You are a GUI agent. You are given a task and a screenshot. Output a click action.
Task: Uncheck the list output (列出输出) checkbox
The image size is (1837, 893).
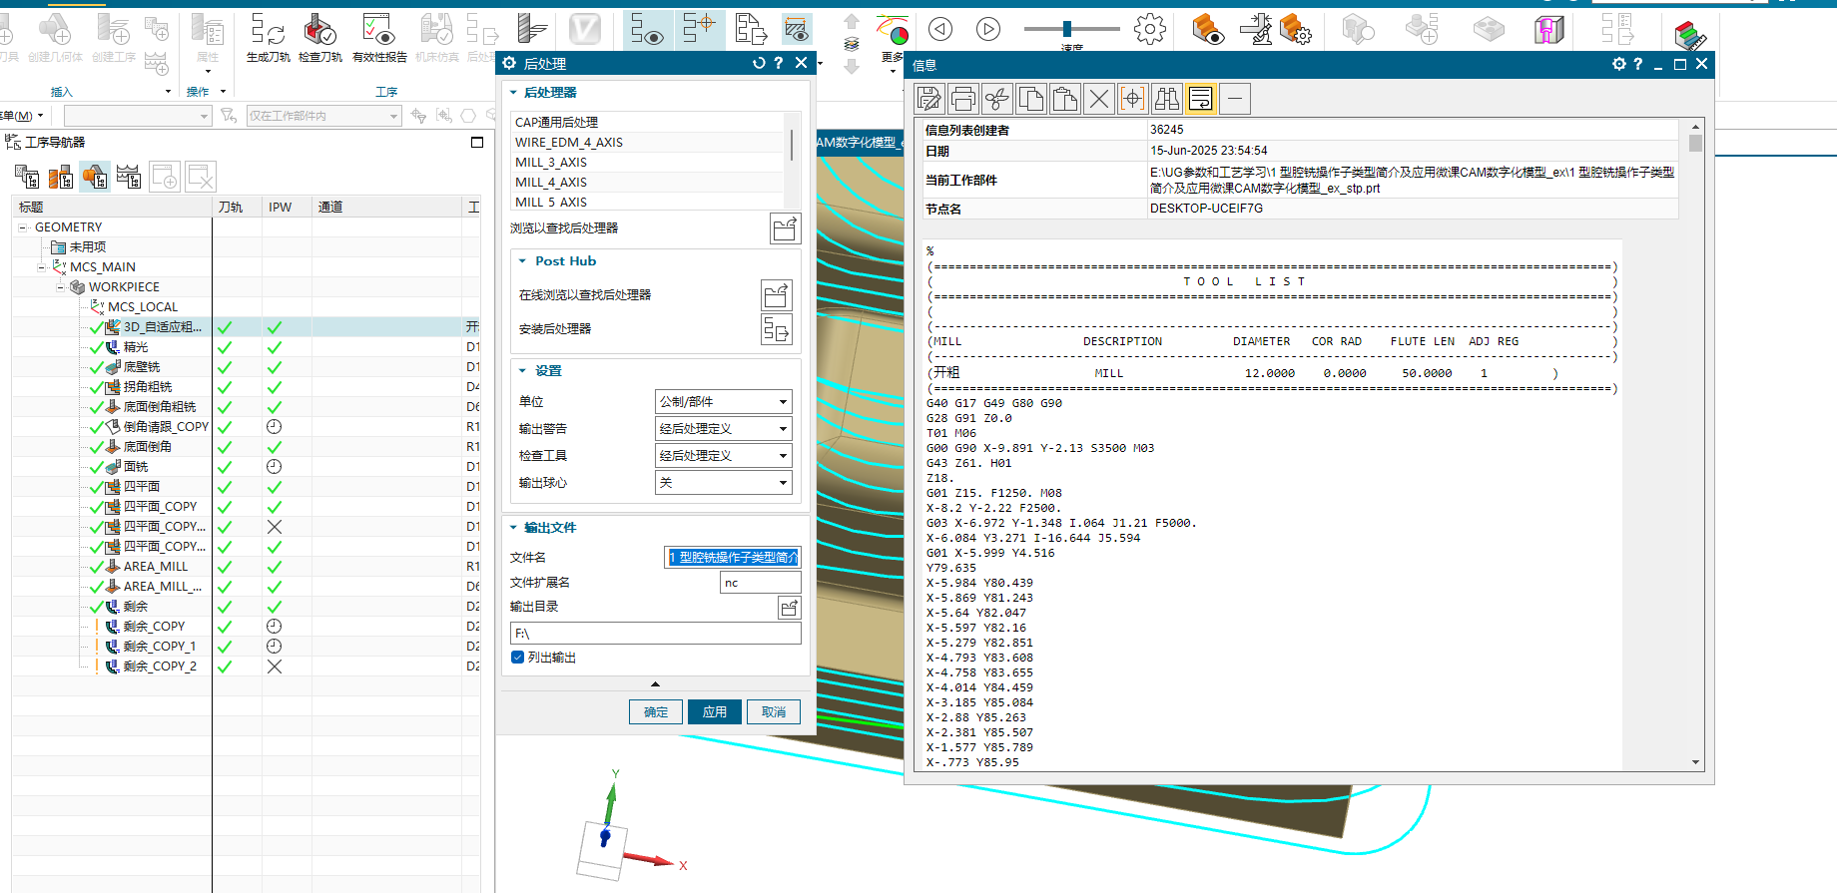pos(518,658)
